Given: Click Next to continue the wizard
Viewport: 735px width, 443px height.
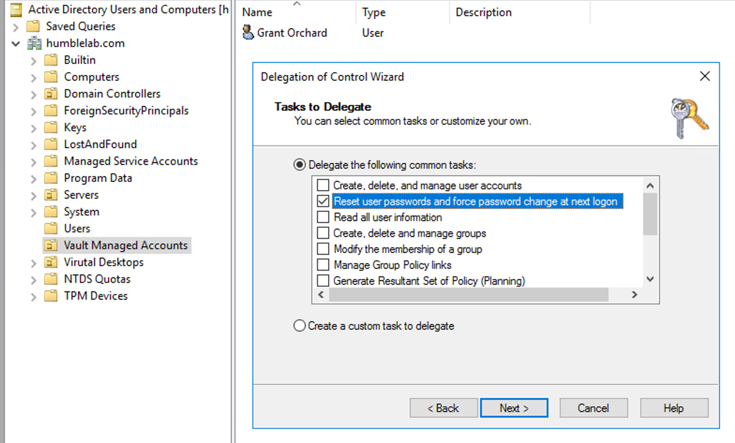Looking at the screenshot, I should (x=514, y=408).
